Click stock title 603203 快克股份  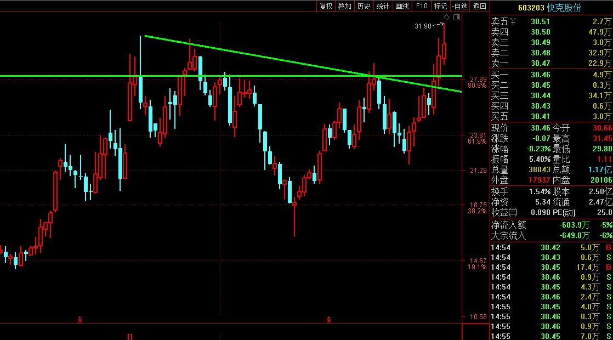[549, 8]
